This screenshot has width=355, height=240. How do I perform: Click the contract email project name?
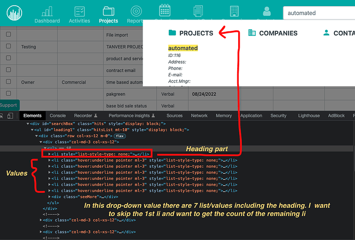point(121,70)
